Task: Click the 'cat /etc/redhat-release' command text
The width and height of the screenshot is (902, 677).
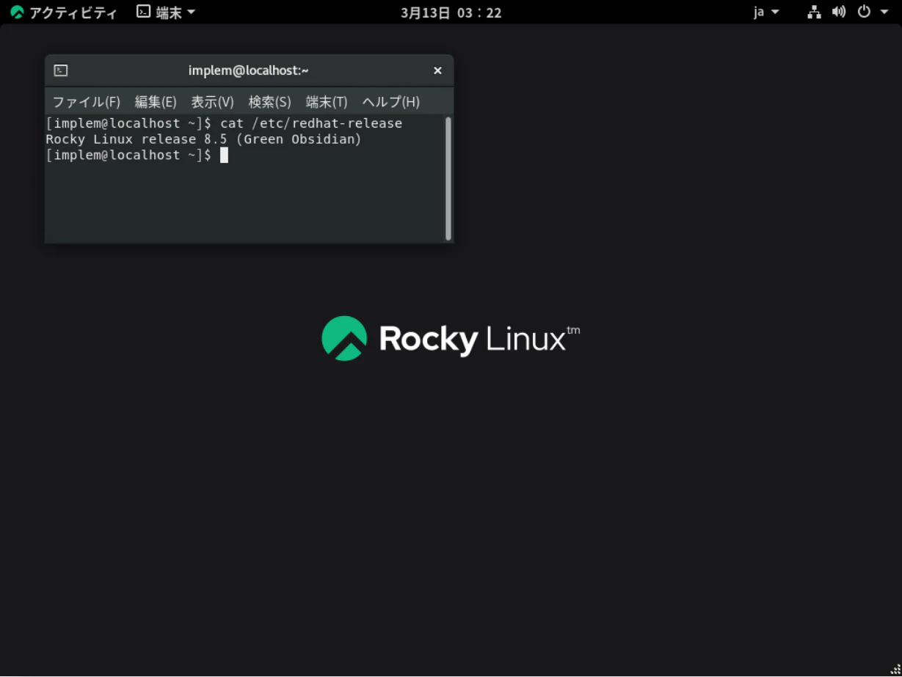Action: (x=311, y=123)
